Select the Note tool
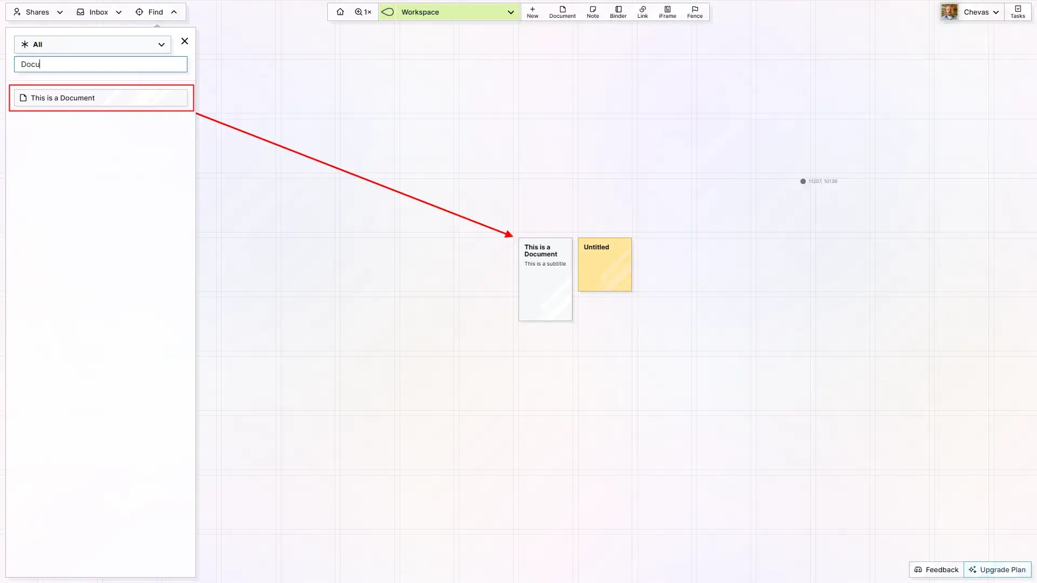The height and width of the screenshot is (583, 1037). coord(592,12)
